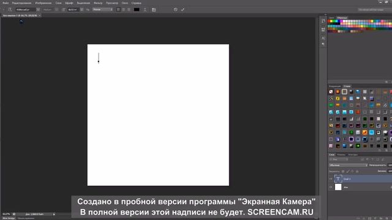The height and width of the screenshot is (220, 392).
Task: Switch to the Образцы swatches tab
Action: point(342,18)
